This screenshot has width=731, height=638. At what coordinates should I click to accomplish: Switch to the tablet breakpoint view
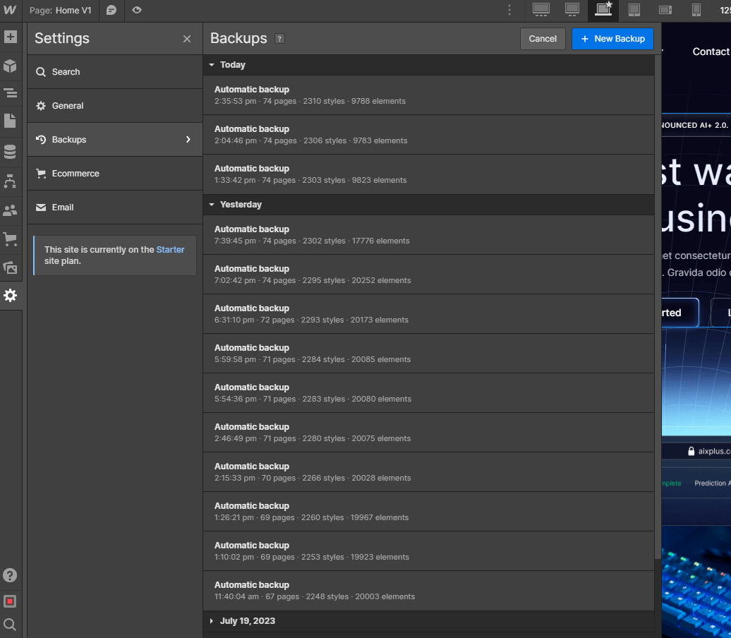click(x=634, y=11)
